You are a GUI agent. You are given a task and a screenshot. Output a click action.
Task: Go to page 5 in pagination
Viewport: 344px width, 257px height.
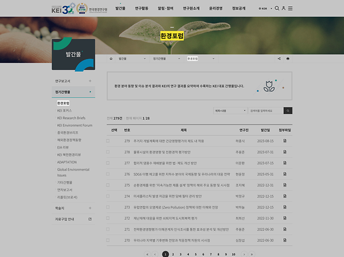pos(196,255)
